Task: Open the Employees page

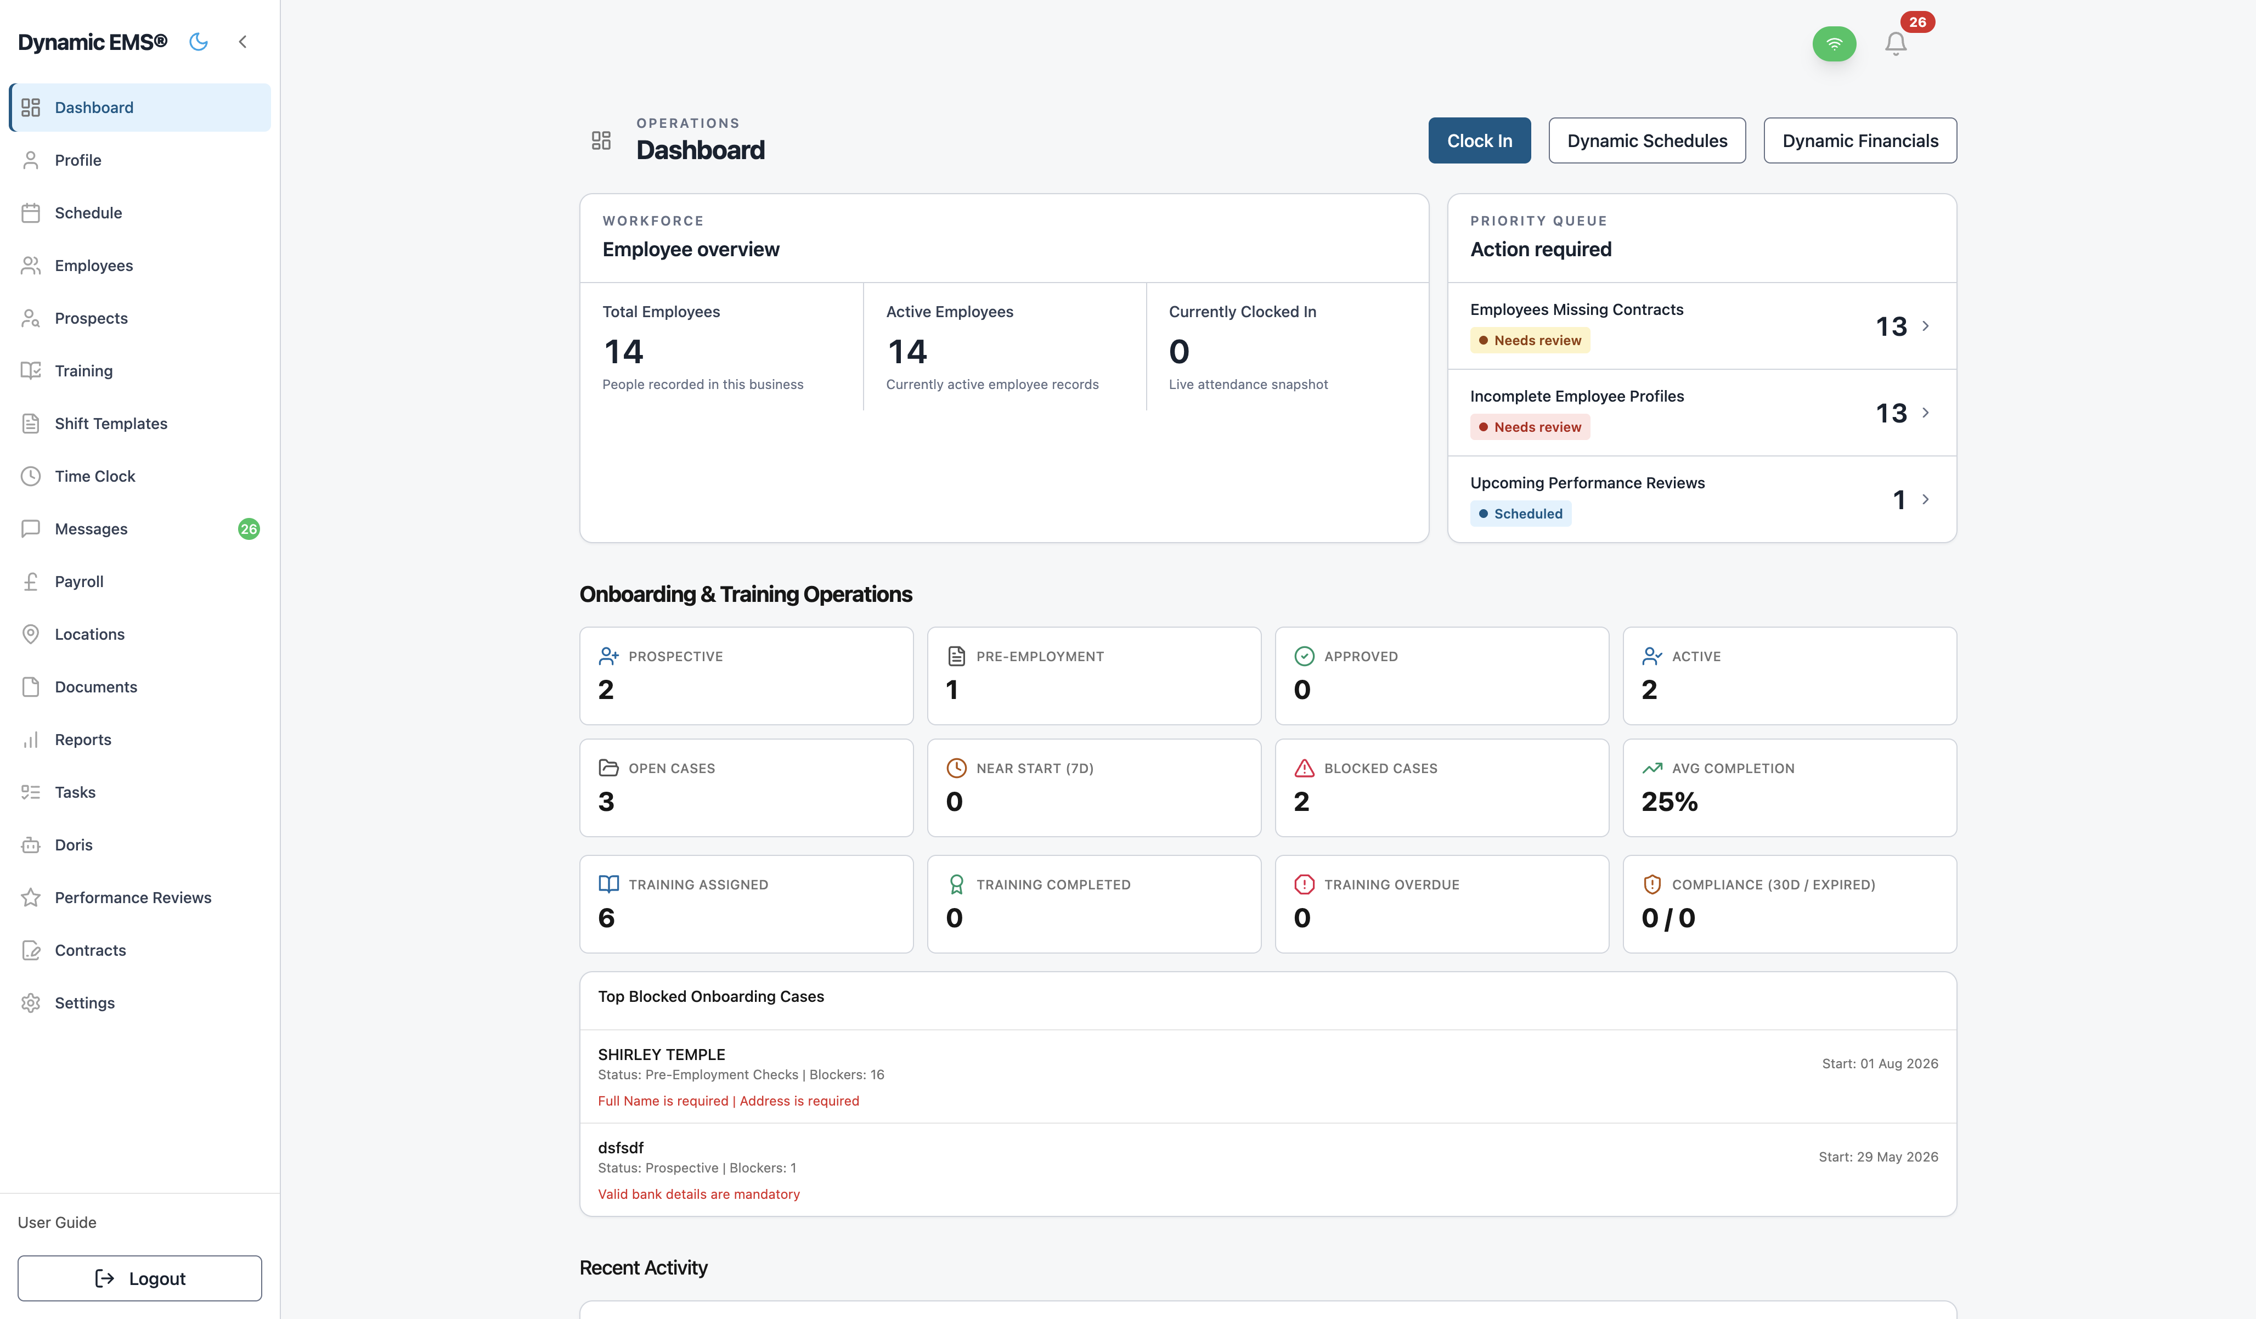Action: click(140, 266)
